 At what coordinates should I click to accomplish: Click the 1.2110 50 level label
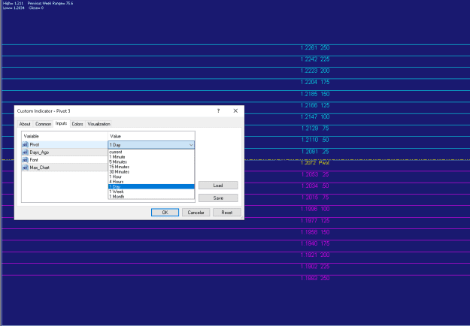click(315, 140)
